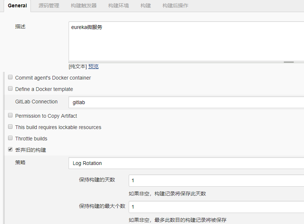Go to the 构建触发器 tab
The height and width of the screenshot is (224, 304).
pos(84,5)
